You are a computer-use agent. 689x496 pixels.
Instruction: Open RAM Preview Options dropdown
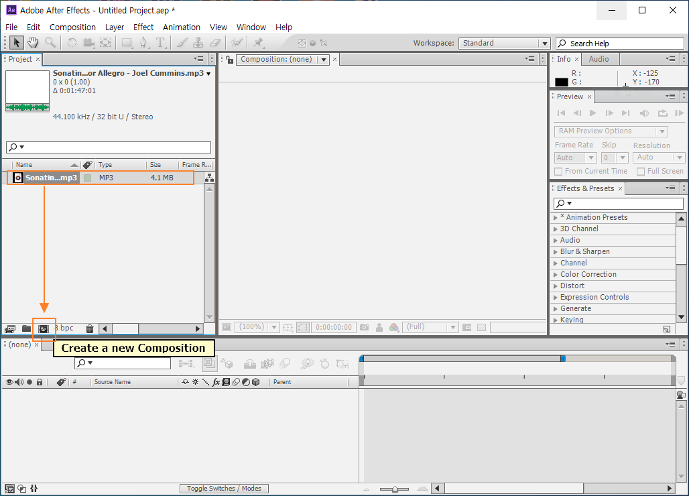coord(611,131)
